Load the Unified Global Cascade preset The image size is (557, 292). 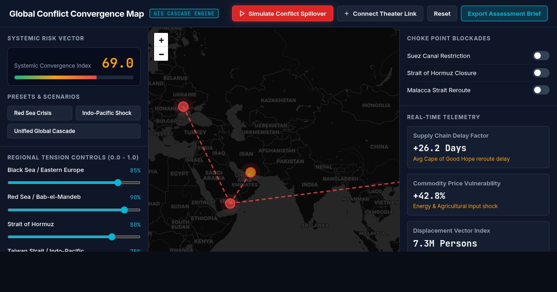tap(74, 131)
